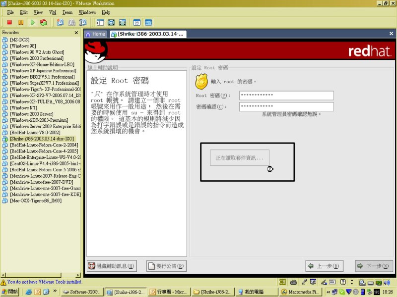Screen dimensions: 397x297
Task: Click the 上一步 Back button
Action: click(325, 266)
